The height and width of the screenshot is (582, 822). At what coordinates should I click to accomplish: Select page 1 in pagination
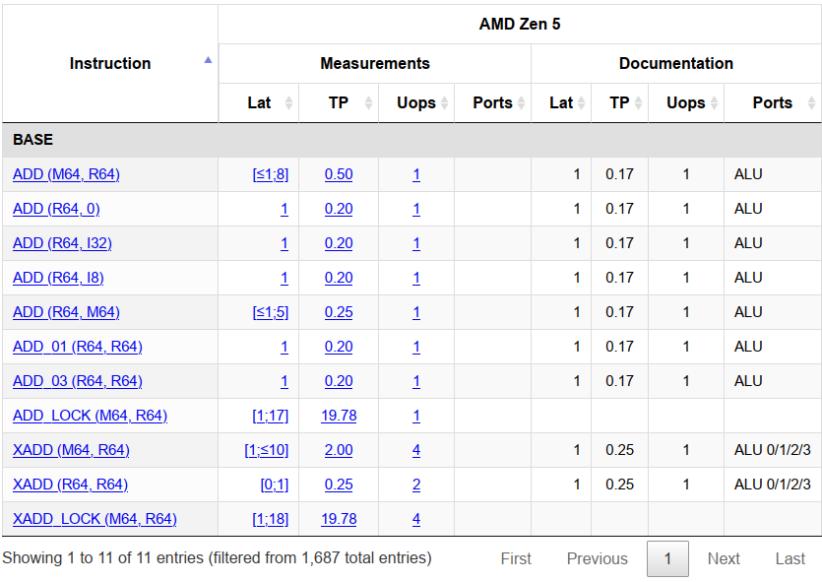click(x=667, y=559)
